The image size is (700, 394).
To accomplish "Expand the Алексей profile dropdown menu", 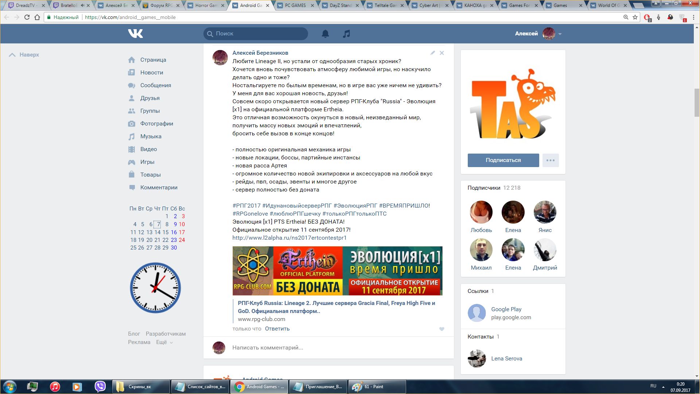I will pyautogui.click(x=560, y=34).
